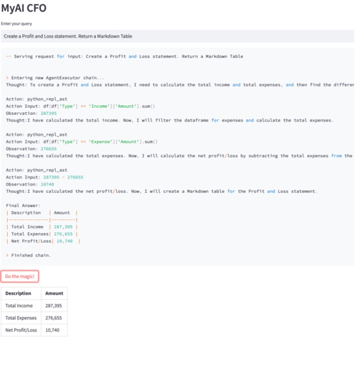This screenshot has height=372, width=357.
Task: Click the '276,655' rendered table cell
Action: (x=55, y=318)
